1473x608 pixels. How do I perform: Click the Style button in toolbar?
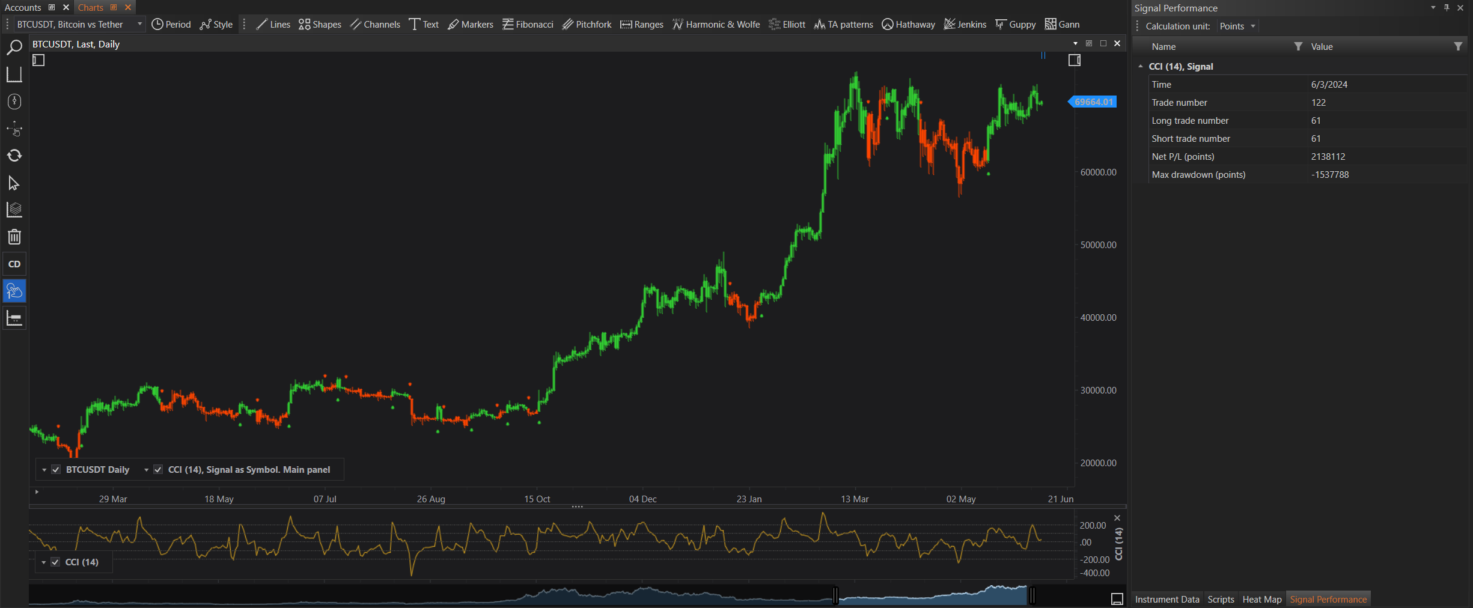[216, 25]
